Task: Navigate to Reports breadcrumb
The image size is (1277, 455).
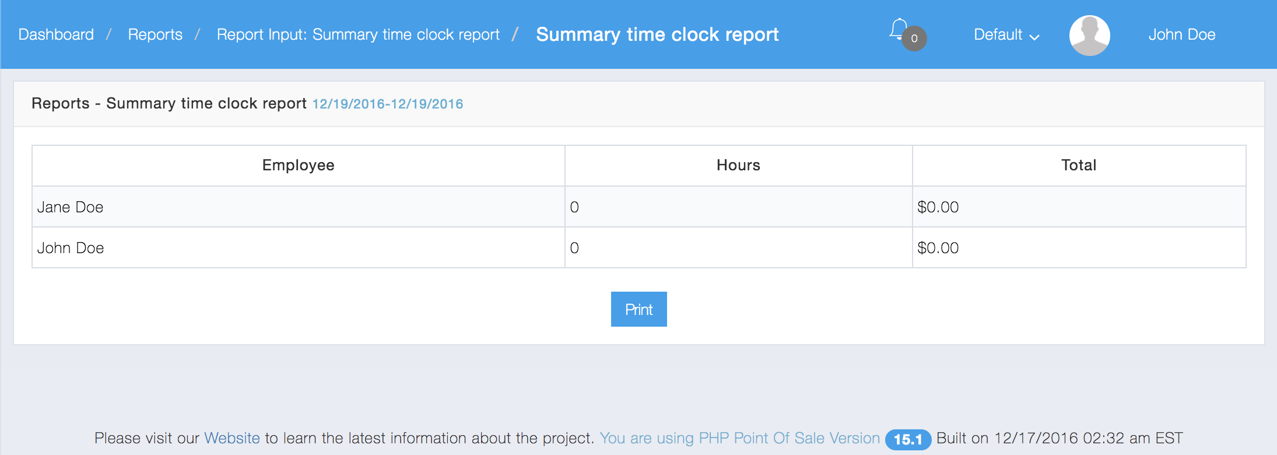Action: point(155,35)
